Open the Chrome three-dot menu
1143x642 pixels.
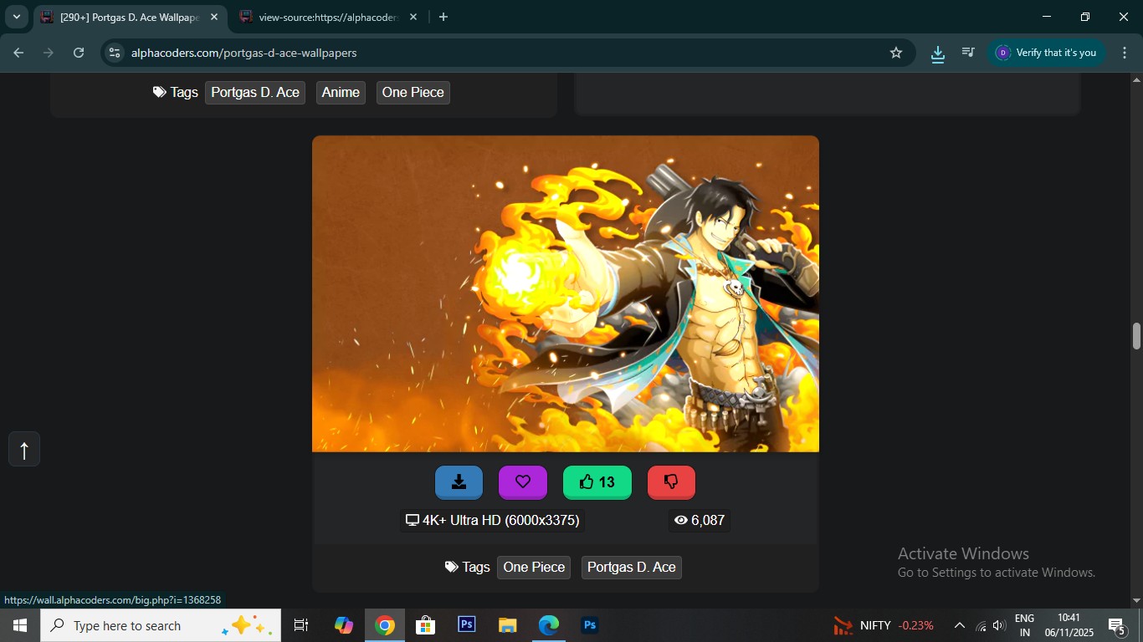1125,53
